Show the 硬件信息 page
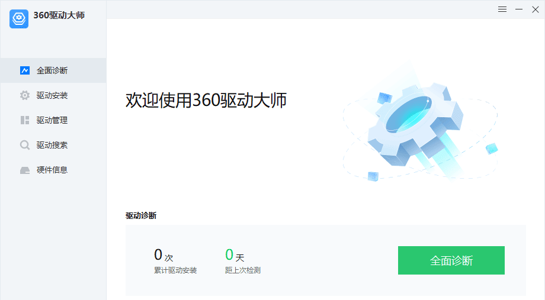The height and width of the screenshot is (300, 545). [x=53, y=170]
